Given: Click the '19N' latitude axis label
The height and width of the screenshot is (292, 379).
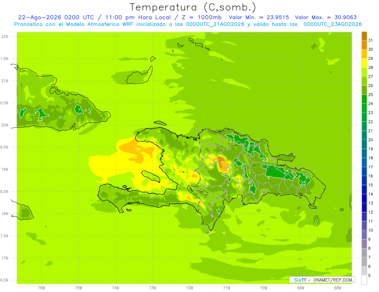Looking at the screenshot, I should [x=5, y=169].
